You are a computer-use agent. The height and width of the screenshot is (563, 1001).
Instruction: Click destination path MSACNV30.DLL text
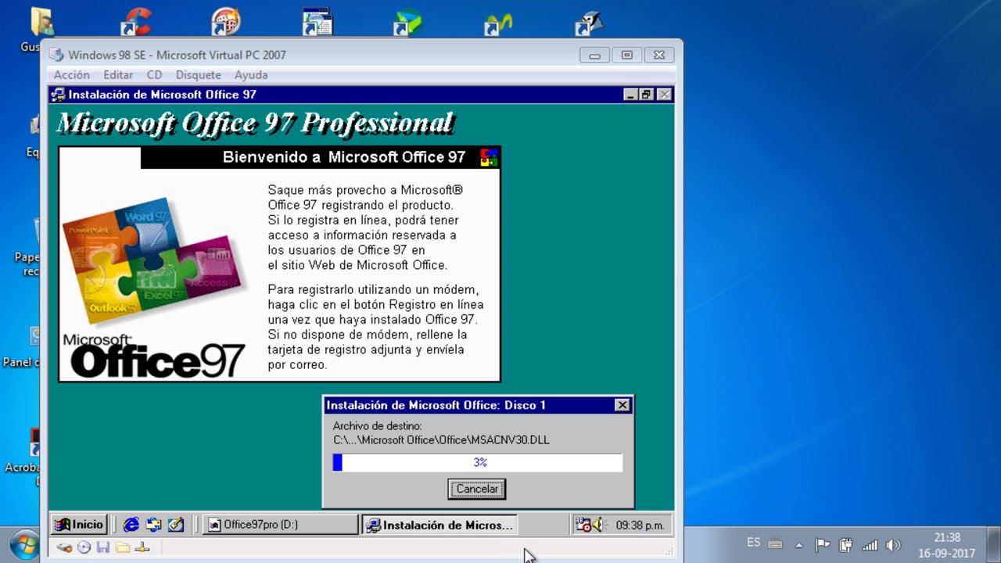pyautogui.click(x=441, y=440)
